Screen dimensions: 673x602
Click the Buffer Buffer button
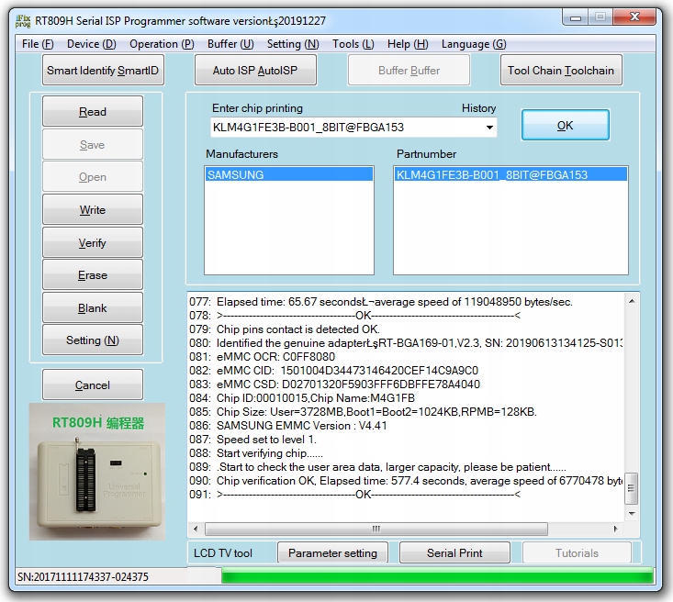[x=409, y=71]
